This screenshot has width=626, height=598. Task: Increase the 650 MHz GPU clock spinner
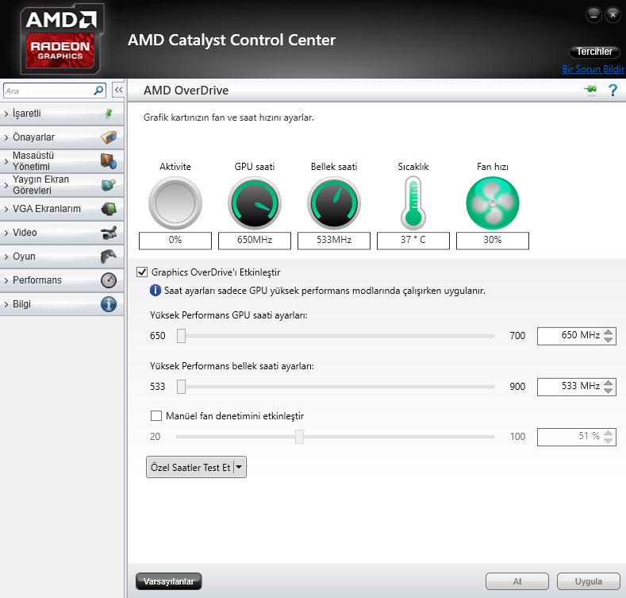[608, 332]
